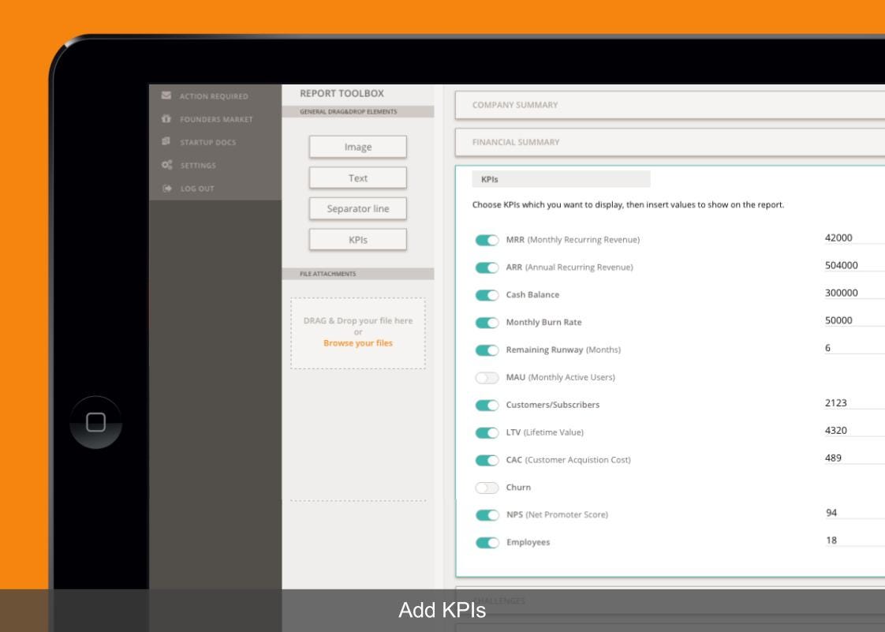Click the Remaining Runway value 6
The height and width of the screenshot is (632, 885).
tap(854, 348)
